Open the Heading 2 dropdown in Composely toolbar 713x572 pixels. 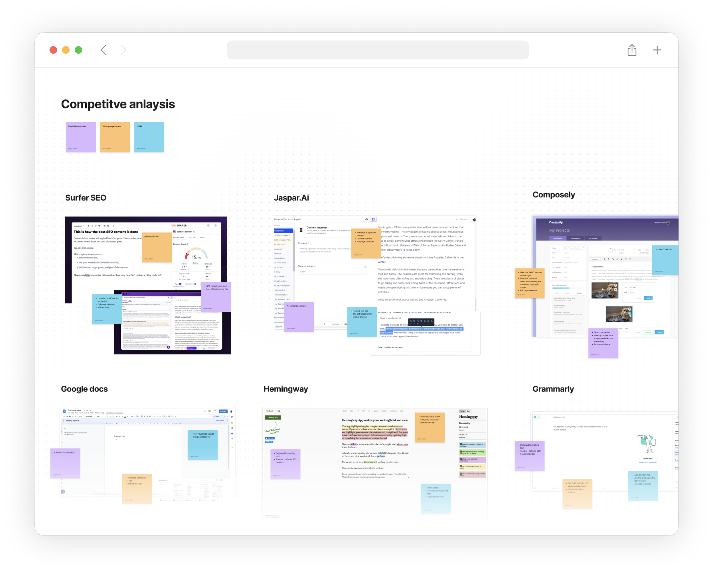click(x=595, y=259)
